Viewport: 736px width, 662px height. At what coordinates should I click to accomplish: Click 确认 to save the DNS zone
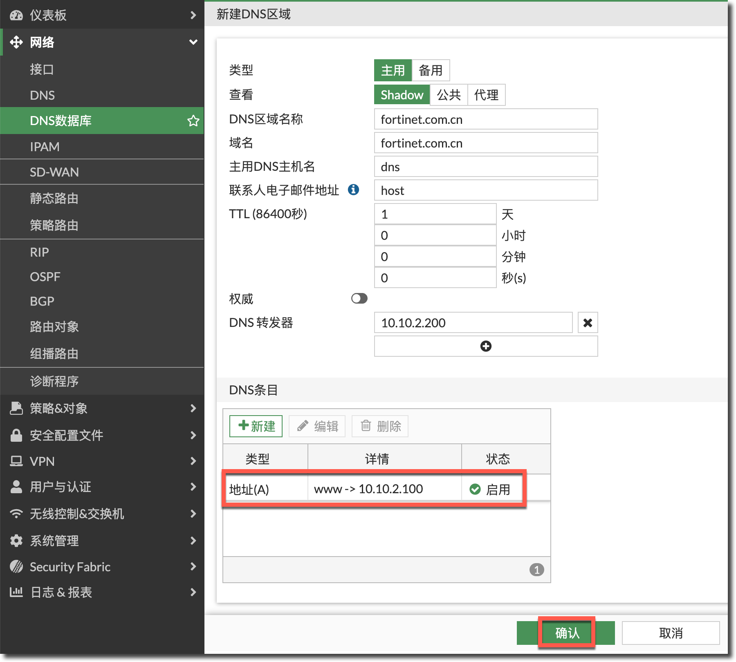point(566,633)
